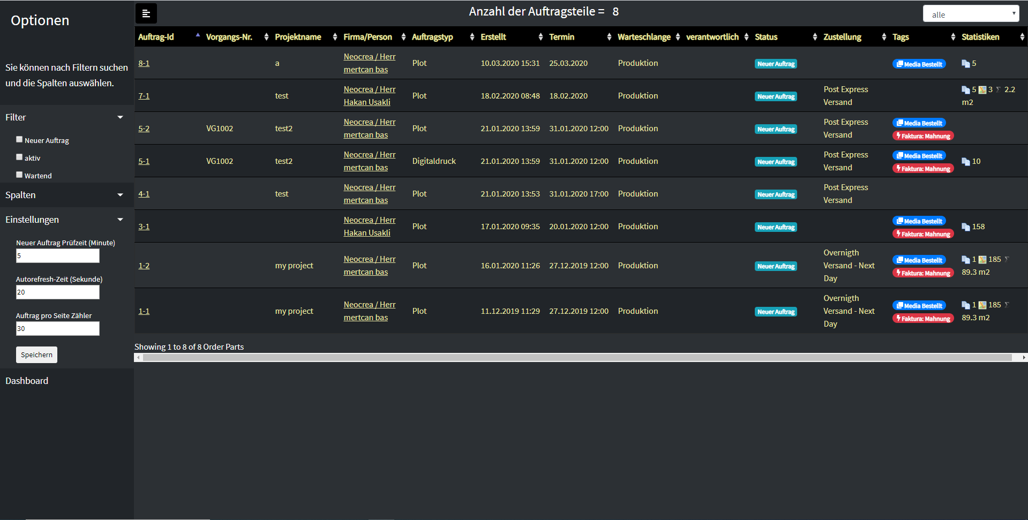Image resolution: width=1028 pixels, height=520 pixels.
Task: Click the pages statistic icon in row 5-1
Action: (x=966, y=162)
